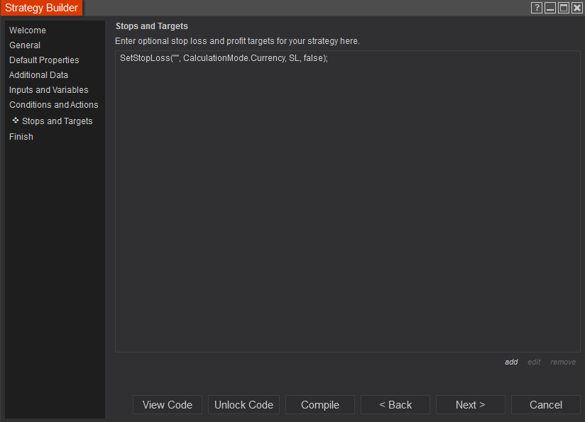Click the remove link
Screen dimensions: 585x422
[563, 362]
